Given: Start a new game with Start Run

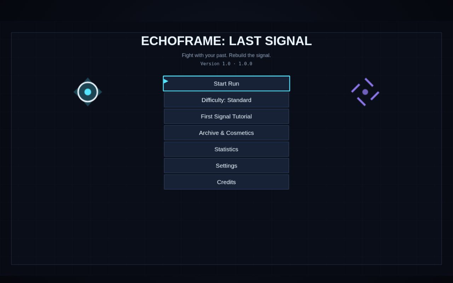Looking at the screenshot, I should click(226, 83).
